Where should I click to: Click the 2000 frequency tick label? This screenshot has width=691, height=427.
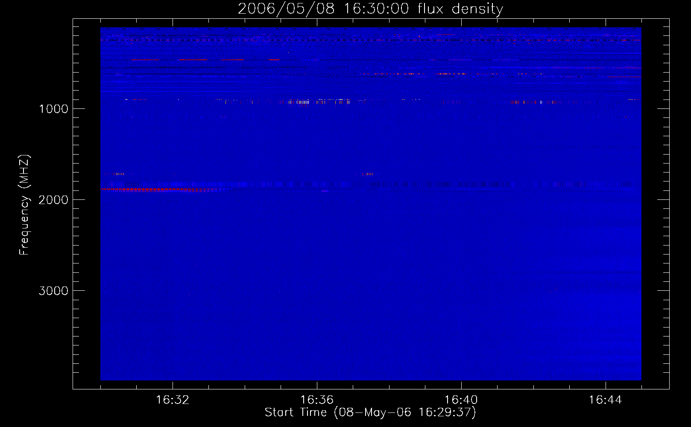[x=53, y=200]
